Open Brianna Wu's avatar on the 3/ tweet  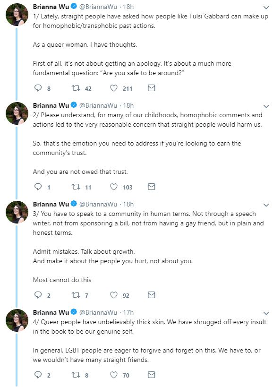pos(17,212)
